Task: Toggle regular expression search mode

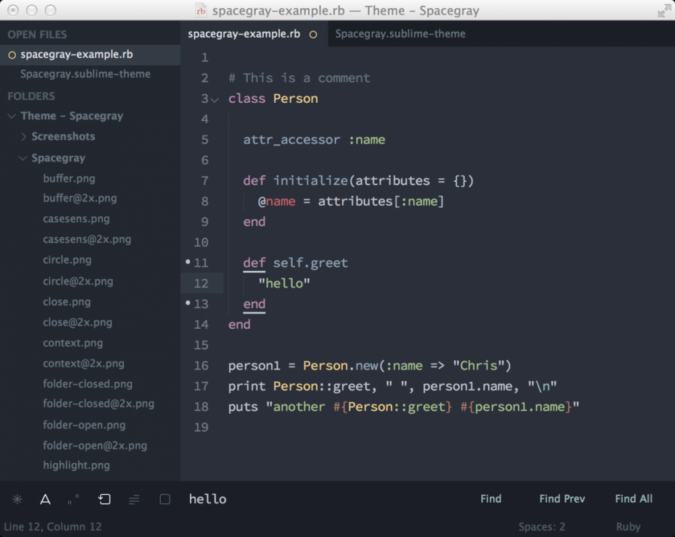Action: click(x=17, y=499)
